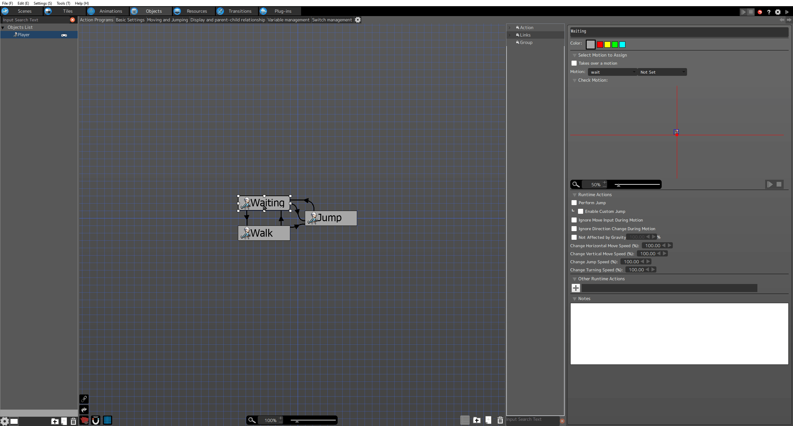Click trash icon under Objects List

[73, 421]
